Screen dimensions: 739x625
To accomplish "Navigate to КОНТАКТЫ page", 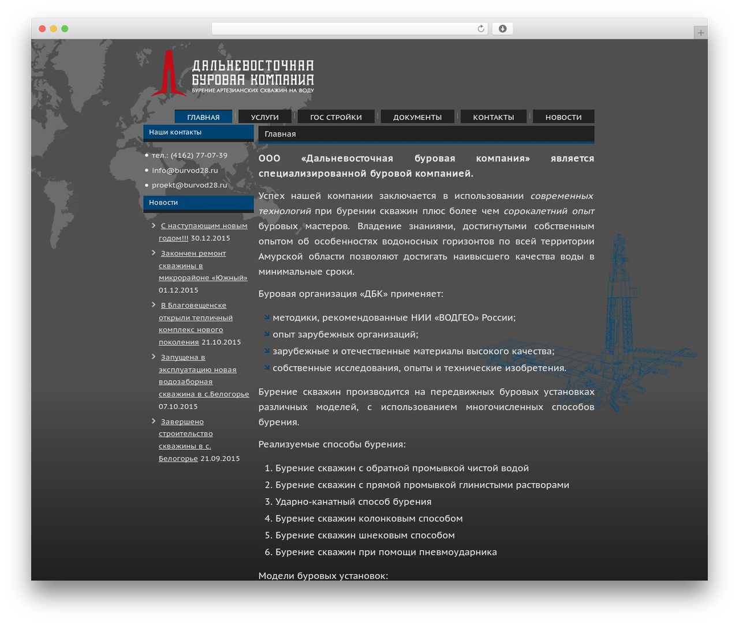I will tap(494, 117).
